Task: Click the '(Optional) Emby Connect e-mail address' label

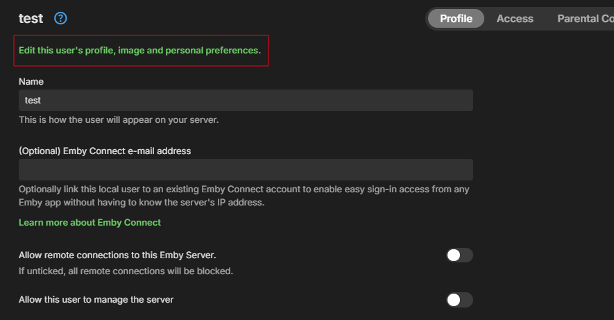Action: tap(105, 151)
